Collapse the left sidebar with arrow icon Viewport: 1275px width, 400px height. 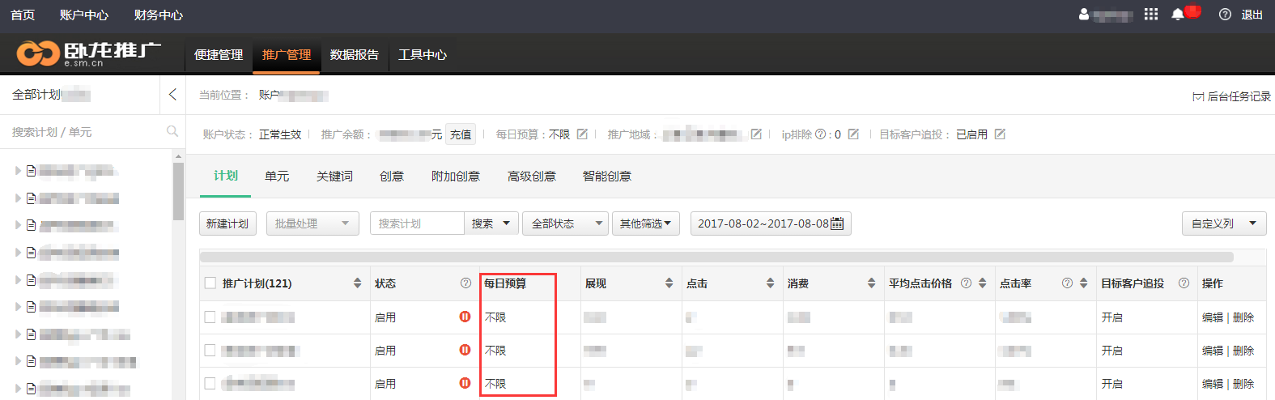coord(172,95)
